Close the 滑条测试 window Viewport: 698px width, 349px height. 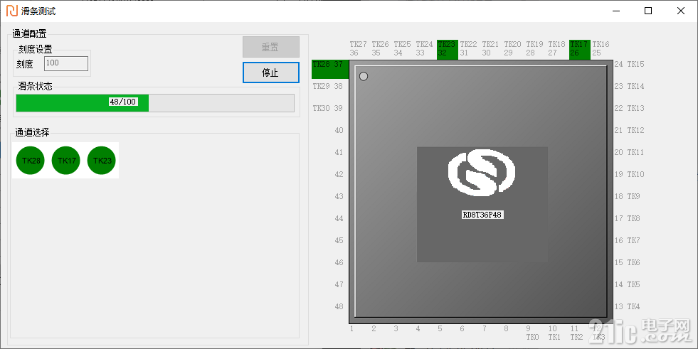coord(681,11)
